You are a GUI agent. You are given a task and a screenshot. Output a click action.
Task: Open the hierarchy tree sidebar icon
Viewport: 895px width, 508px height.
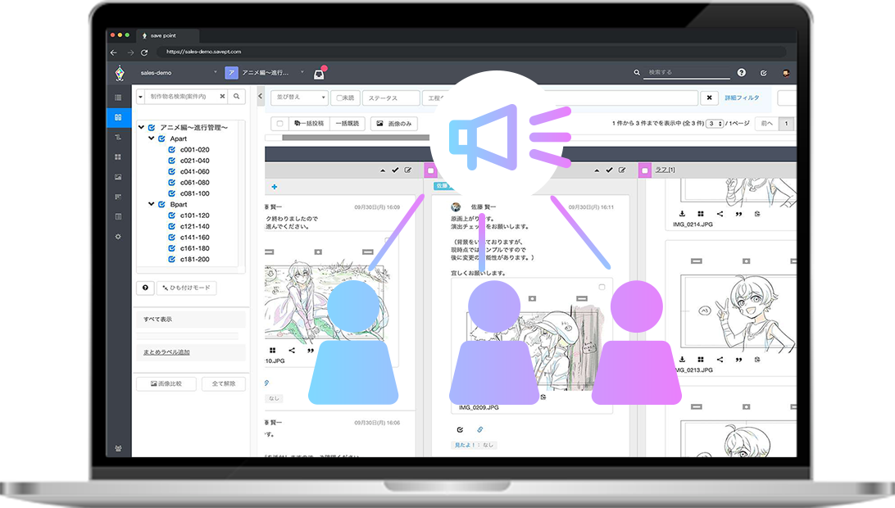(118, 137)
